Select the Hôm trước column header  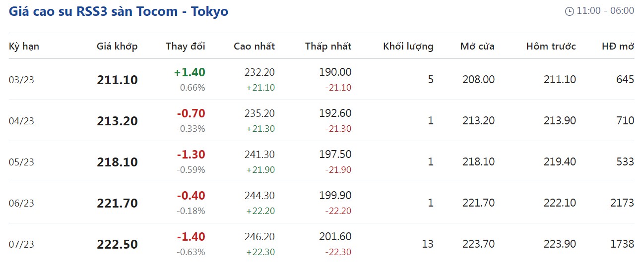coord(551,47)
